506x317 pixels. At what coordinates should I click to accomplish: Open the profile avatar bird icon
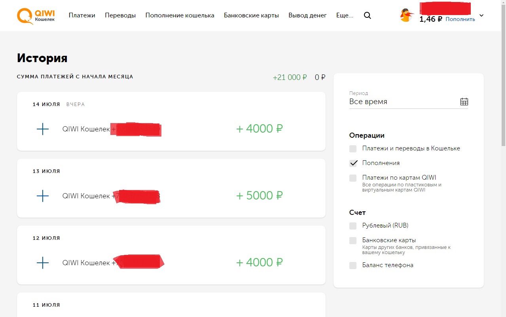pos(406,15)
